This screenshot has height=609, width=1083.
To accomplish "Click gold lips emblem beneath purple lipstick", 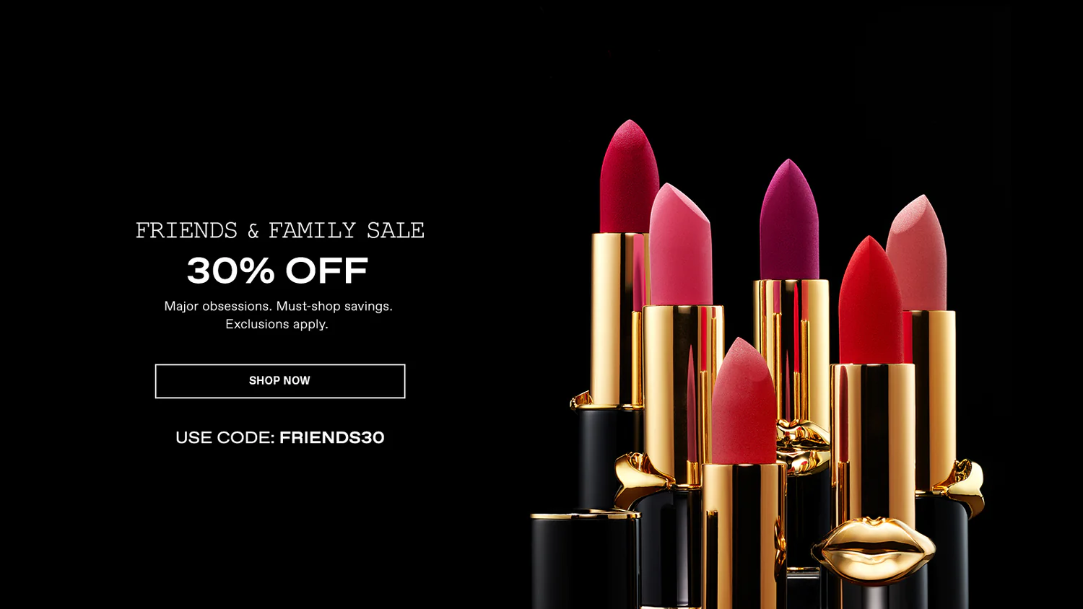I will pyautogui.click(x=803, y=444).
